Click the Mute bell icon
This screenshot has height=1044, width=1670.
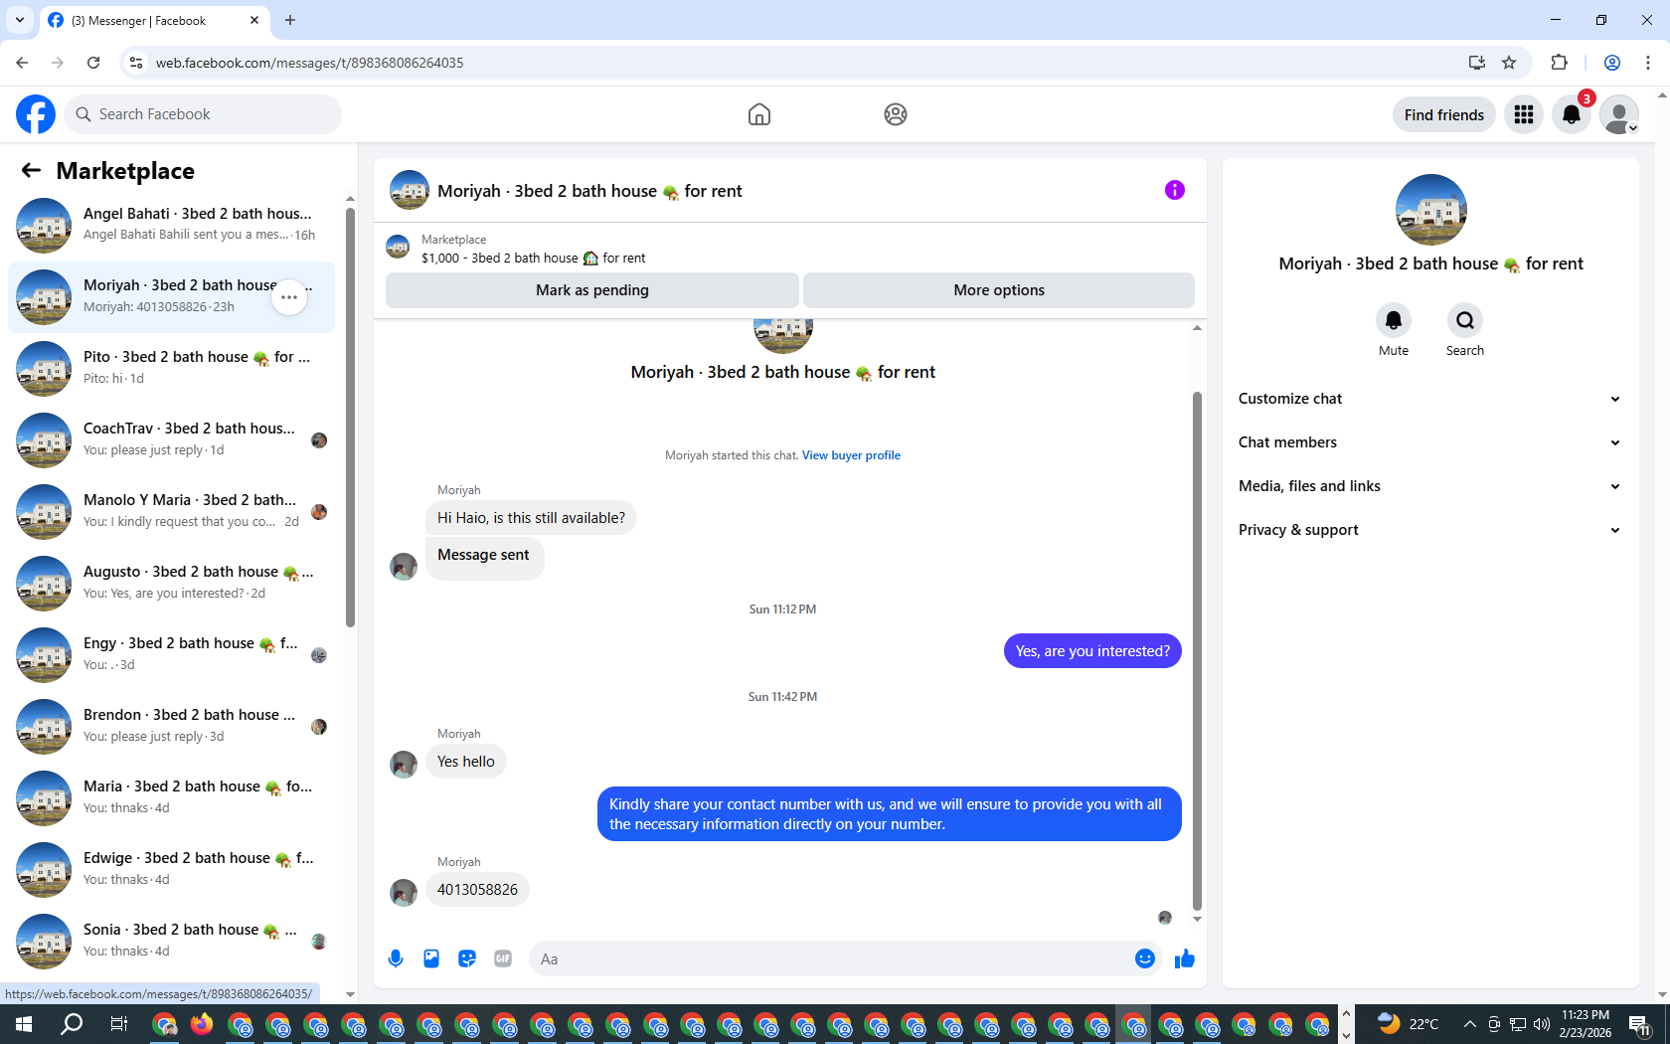point(1394,320)
